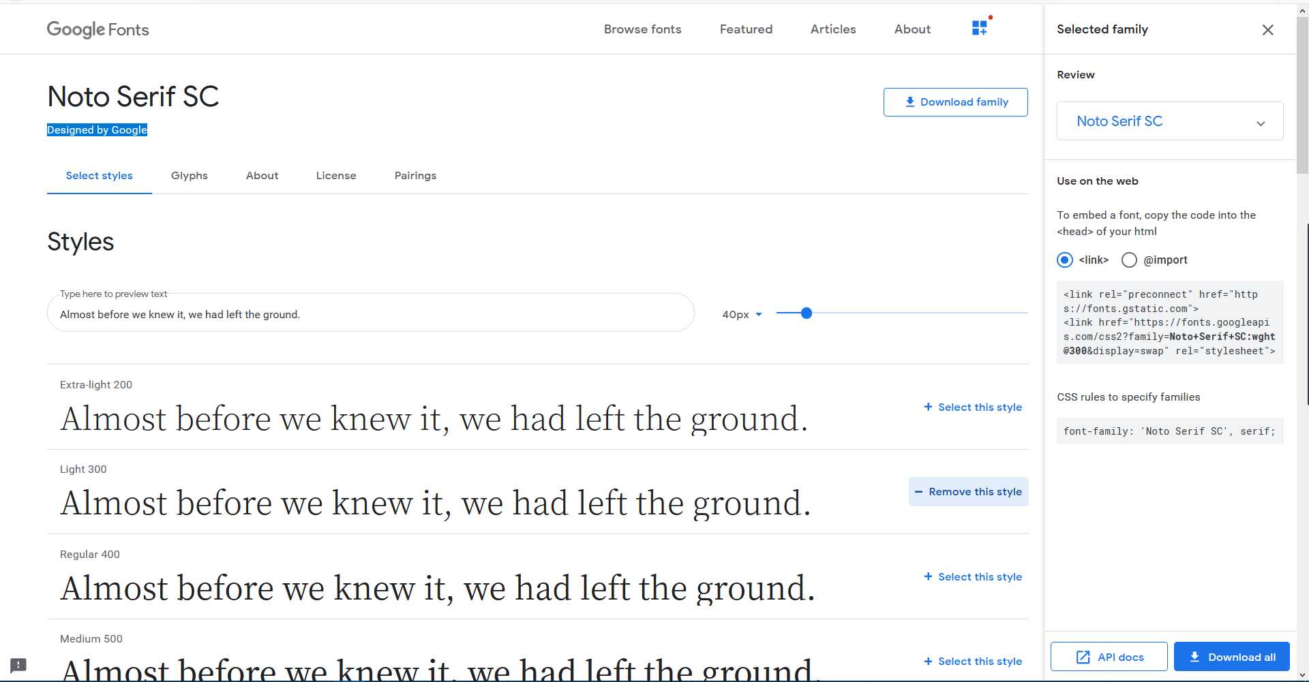
Task: Select the @import embed radio option
Action: (x=1129, y=260)
